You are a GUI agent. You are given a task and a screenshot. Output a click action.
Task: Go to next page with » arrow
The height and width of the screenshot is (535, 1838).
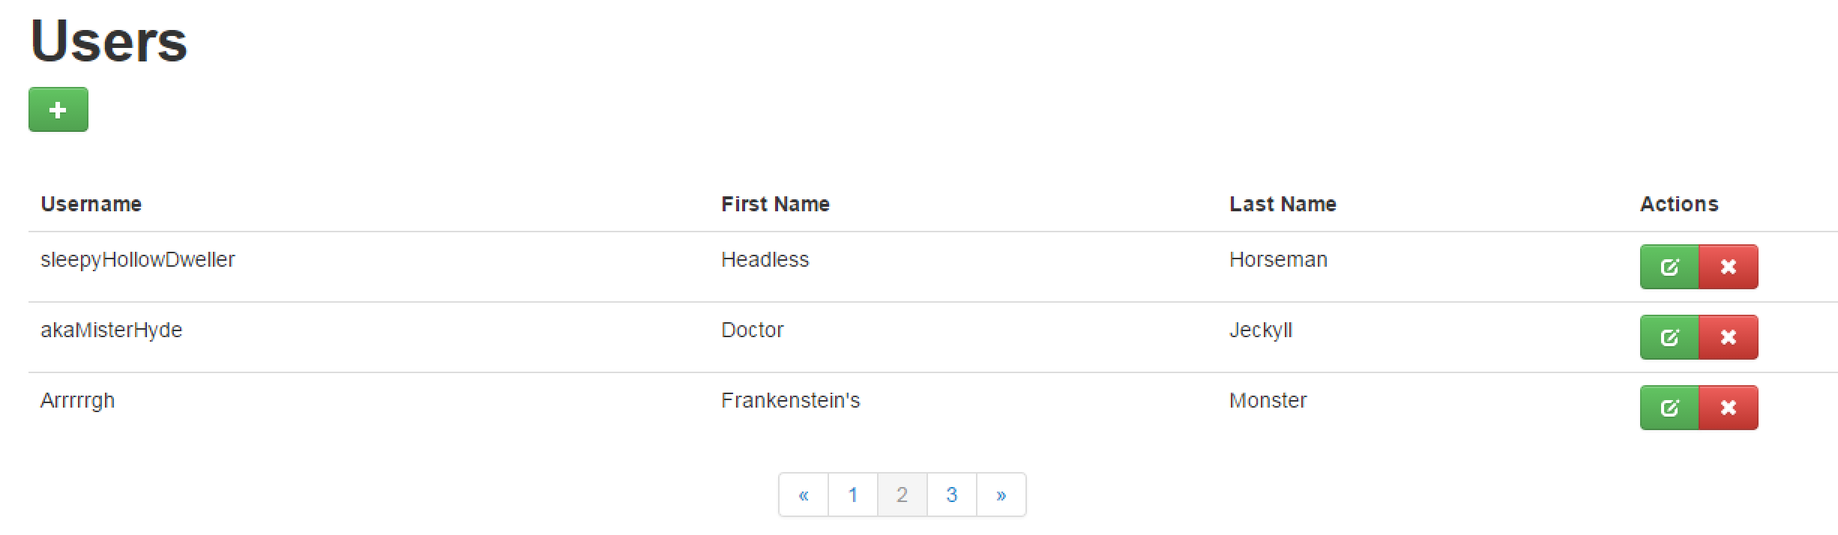tap(1001, 495)
